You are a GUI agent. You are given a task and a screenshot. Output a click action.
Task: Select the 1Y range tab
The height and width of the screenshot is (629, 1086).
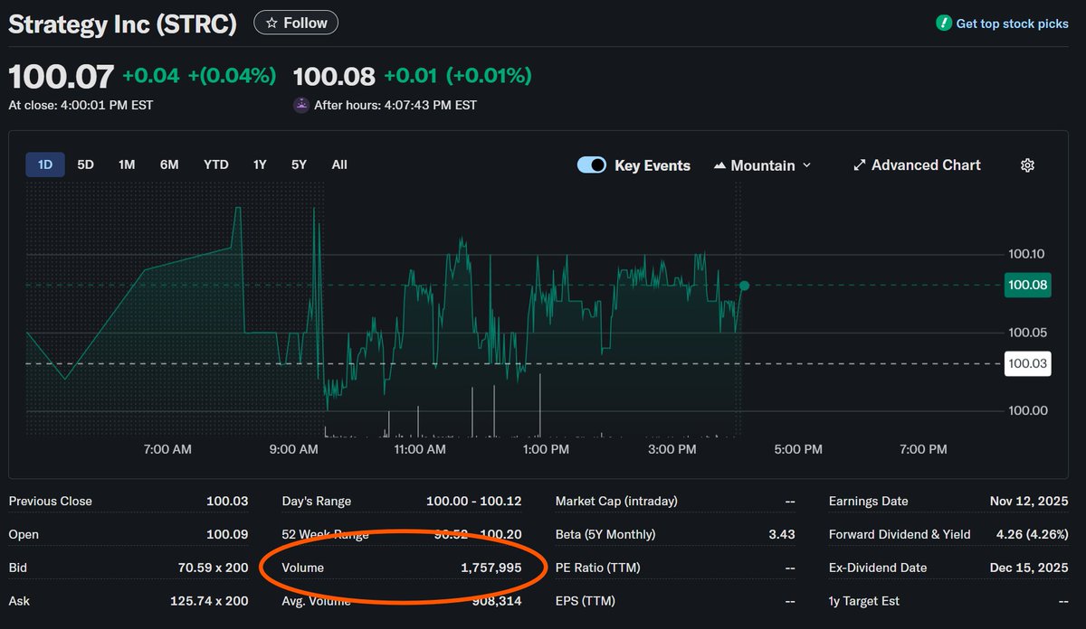pos(260,164)
